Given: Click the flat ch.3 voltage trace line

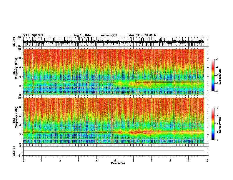Looking at the screenshot, I should [x=114, y=151].
